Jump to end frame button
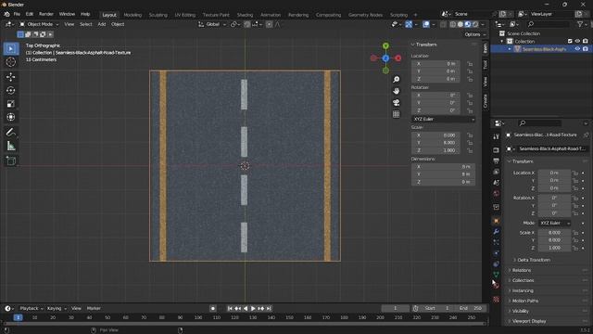Image resolution: width=593 pixels, height=334 pixels. (x=269, y=309)
